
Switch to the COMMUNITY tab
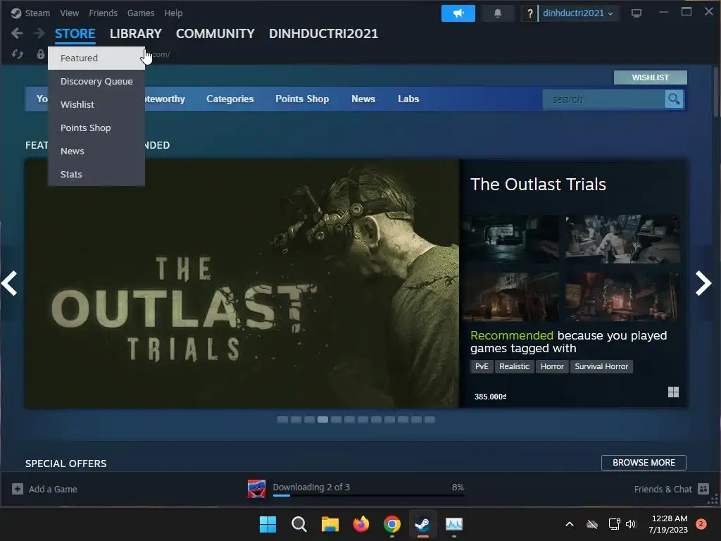(x=215, y=34)
